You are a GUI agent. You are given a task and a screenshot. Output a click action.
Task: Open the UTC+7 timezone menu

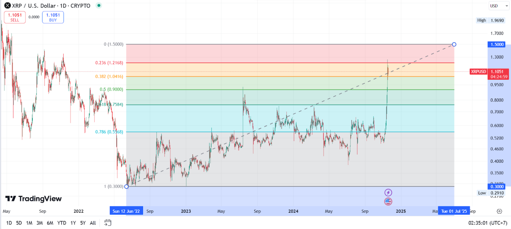click(488, 223)
